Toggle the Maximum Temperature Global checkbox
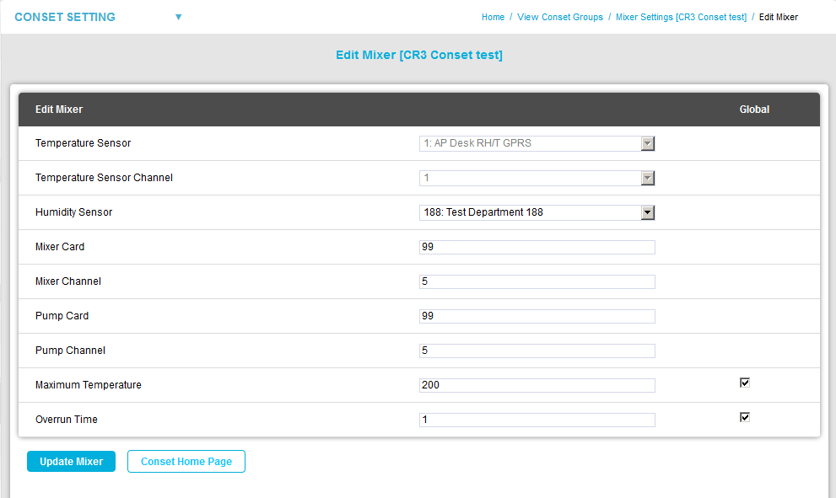836x498 pixels. click(744, 383)
